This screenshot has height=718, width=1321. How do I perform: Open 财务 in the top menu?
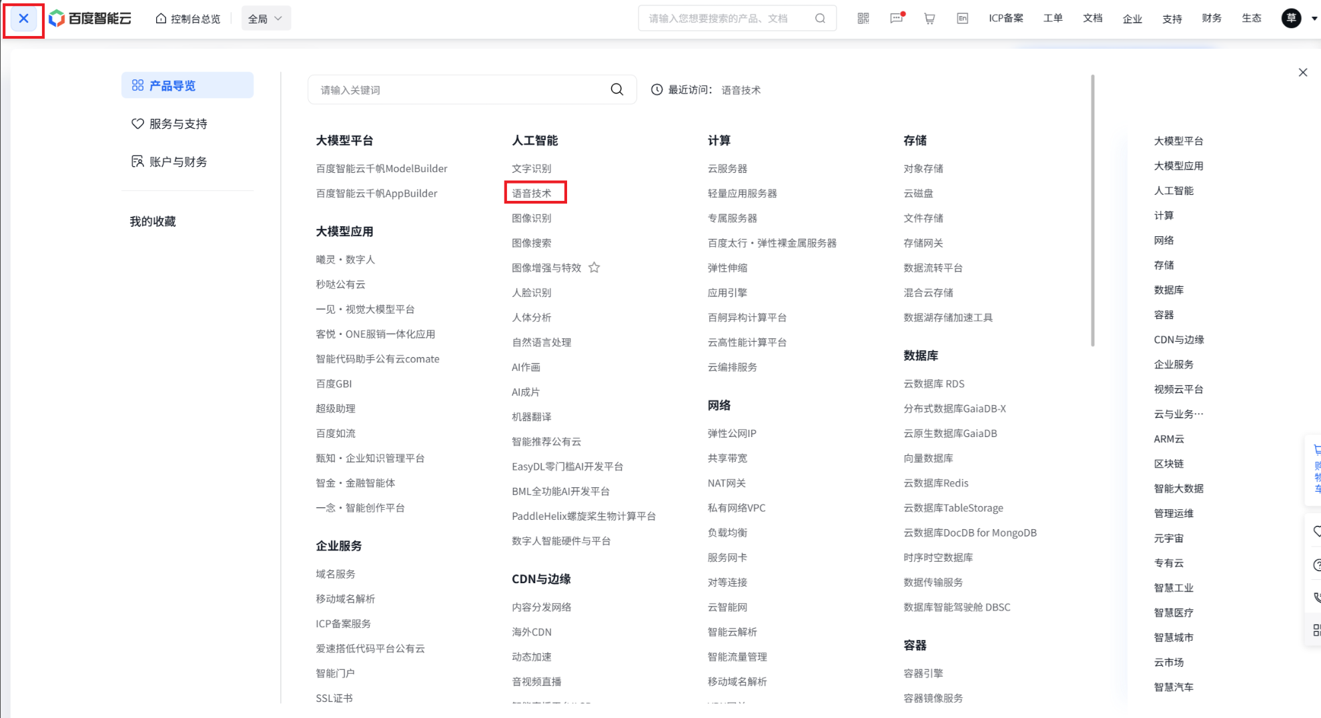tap(1212, 19)
